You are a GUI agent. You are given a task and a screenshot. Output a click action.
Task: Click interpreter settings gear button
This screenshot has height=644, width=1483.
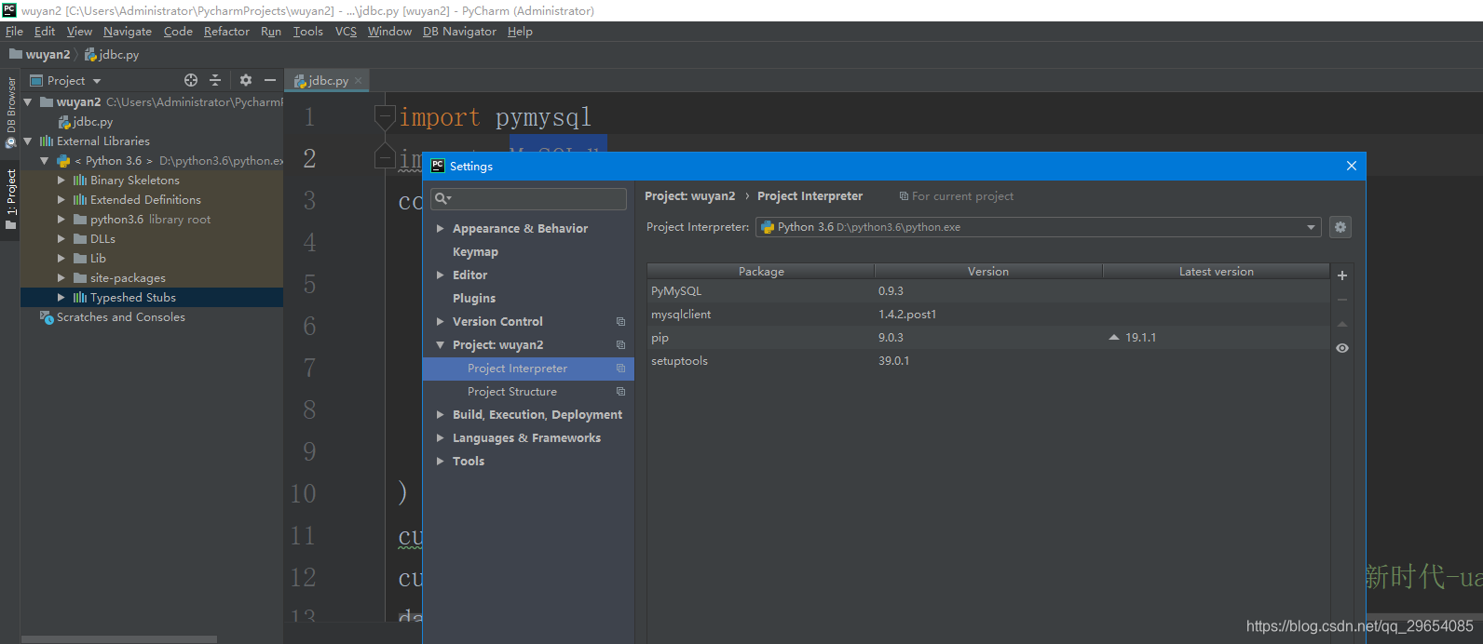click(x=1340, y=227)
